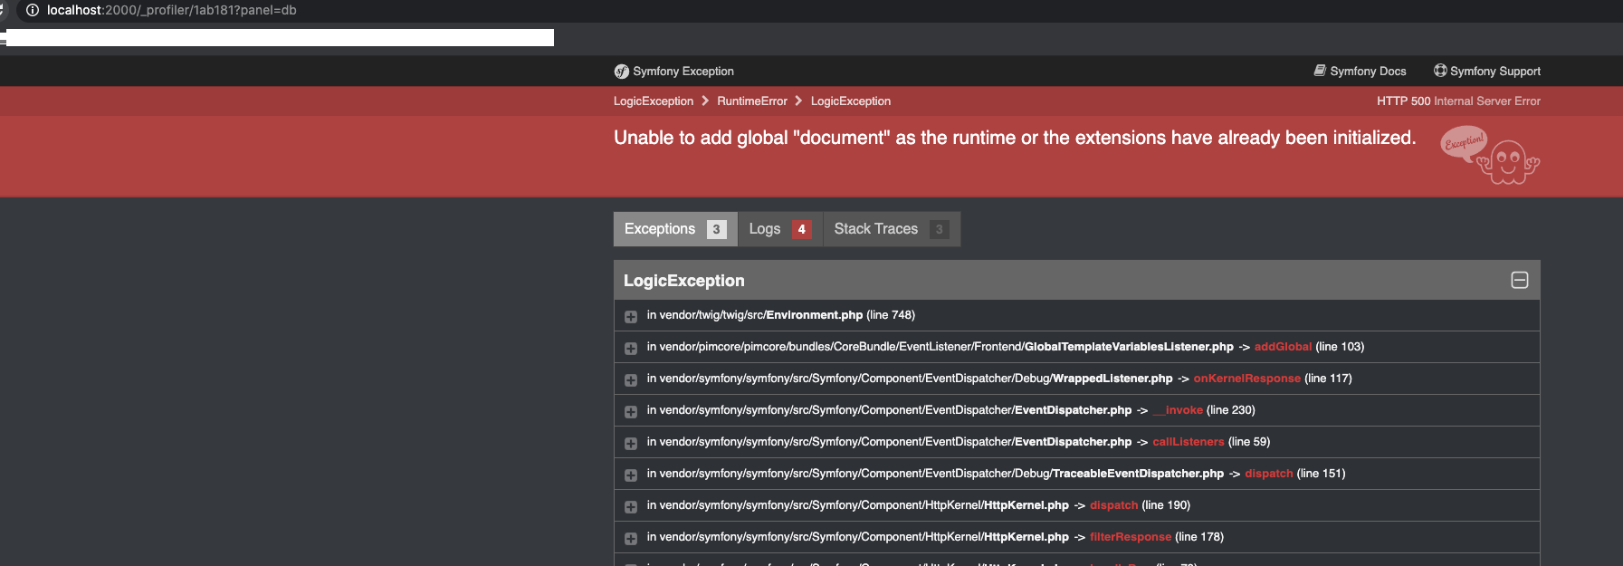
Task: Click the addGlobal method name
Action: tap(1283, 347)
